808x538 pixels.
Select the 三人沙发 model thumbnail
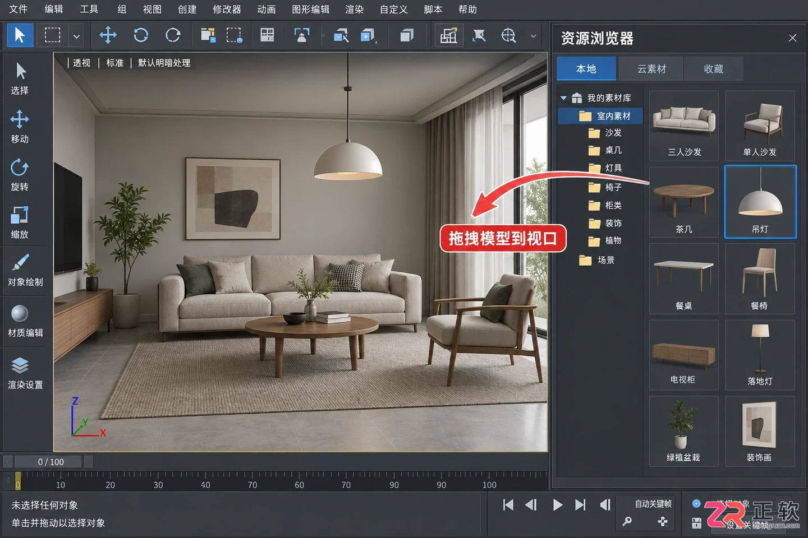click(684, 126)
